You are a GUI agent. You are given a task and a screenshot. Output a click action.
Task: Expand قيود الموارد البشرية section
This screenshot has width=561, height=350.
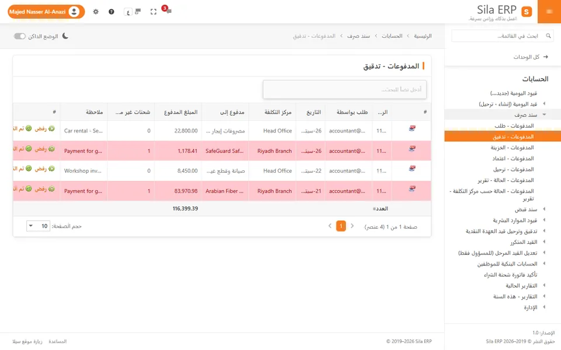point(544,220)
